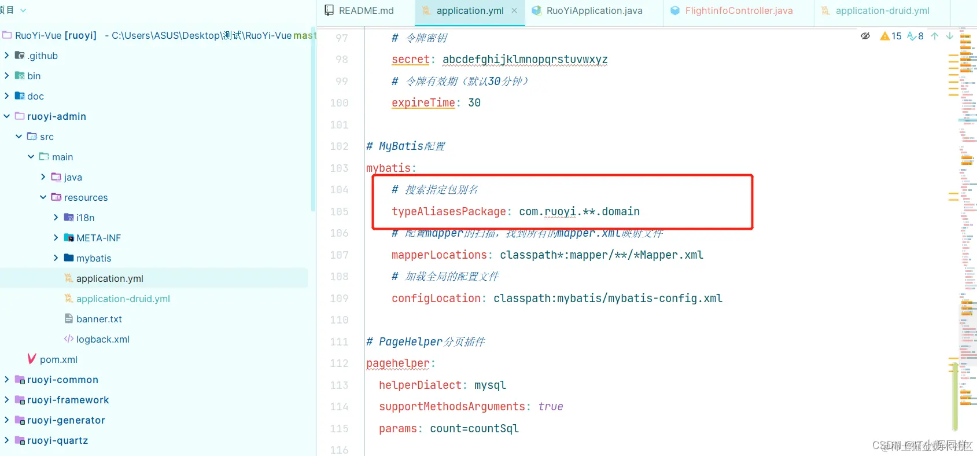Select the bin folder icon
This screenshot has height=456, width=977.
[x=20, y=76]
